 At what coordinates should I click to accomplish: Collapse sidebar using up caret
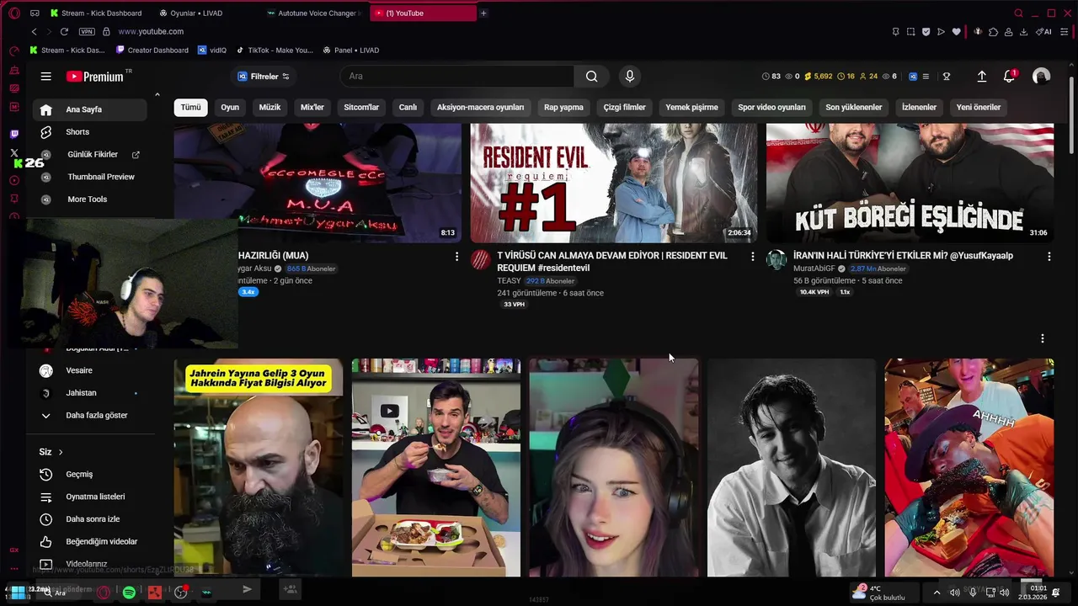tap(157, 94)
